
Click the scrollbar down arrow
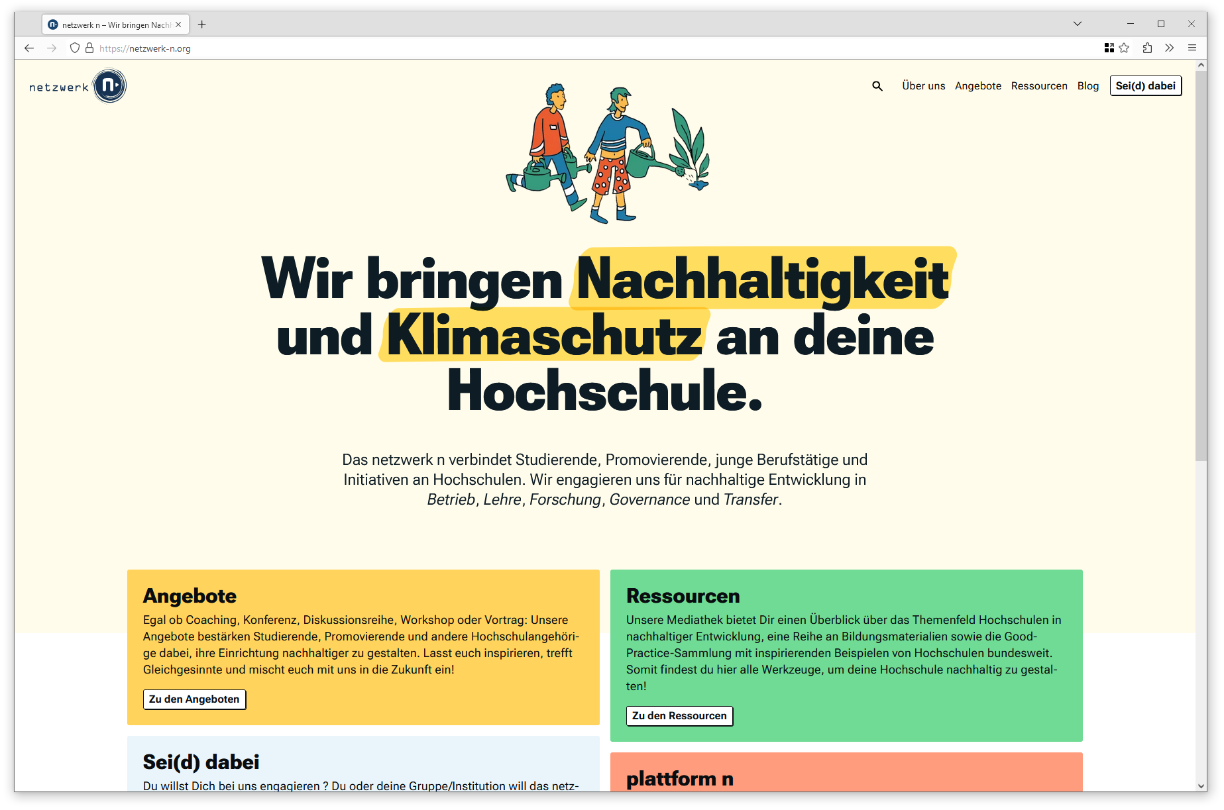click(x=1201, y=786)
